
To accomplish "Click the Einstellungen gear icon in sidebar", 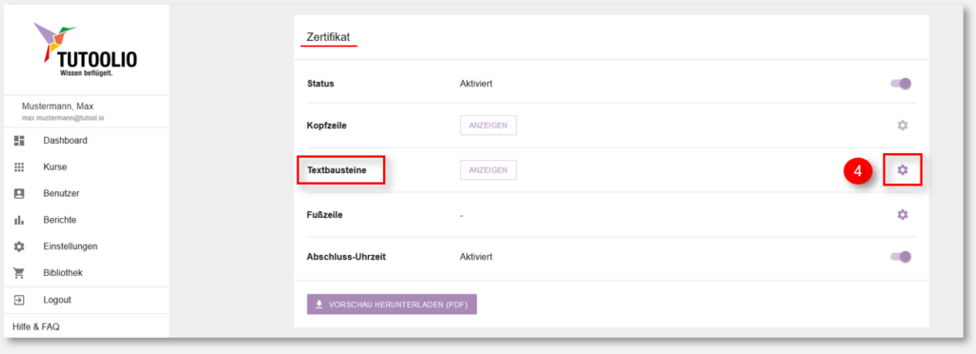I will click(x=19, y=246).
